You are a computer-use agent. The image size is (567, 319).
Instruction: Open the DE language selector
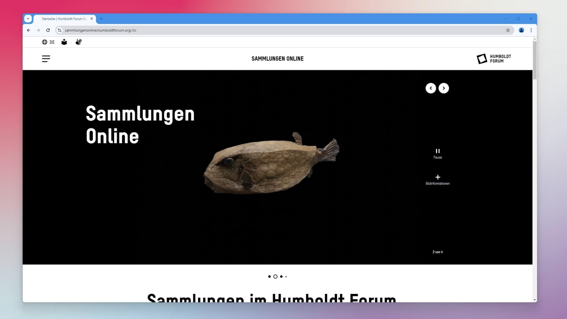(x=48, y=42)
